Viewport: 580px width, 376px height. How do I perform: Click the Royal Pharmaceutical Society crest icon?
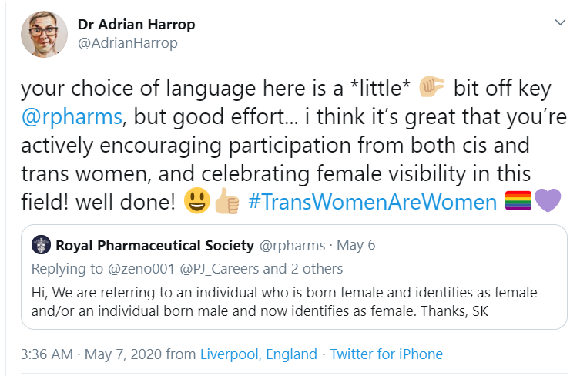41,245
